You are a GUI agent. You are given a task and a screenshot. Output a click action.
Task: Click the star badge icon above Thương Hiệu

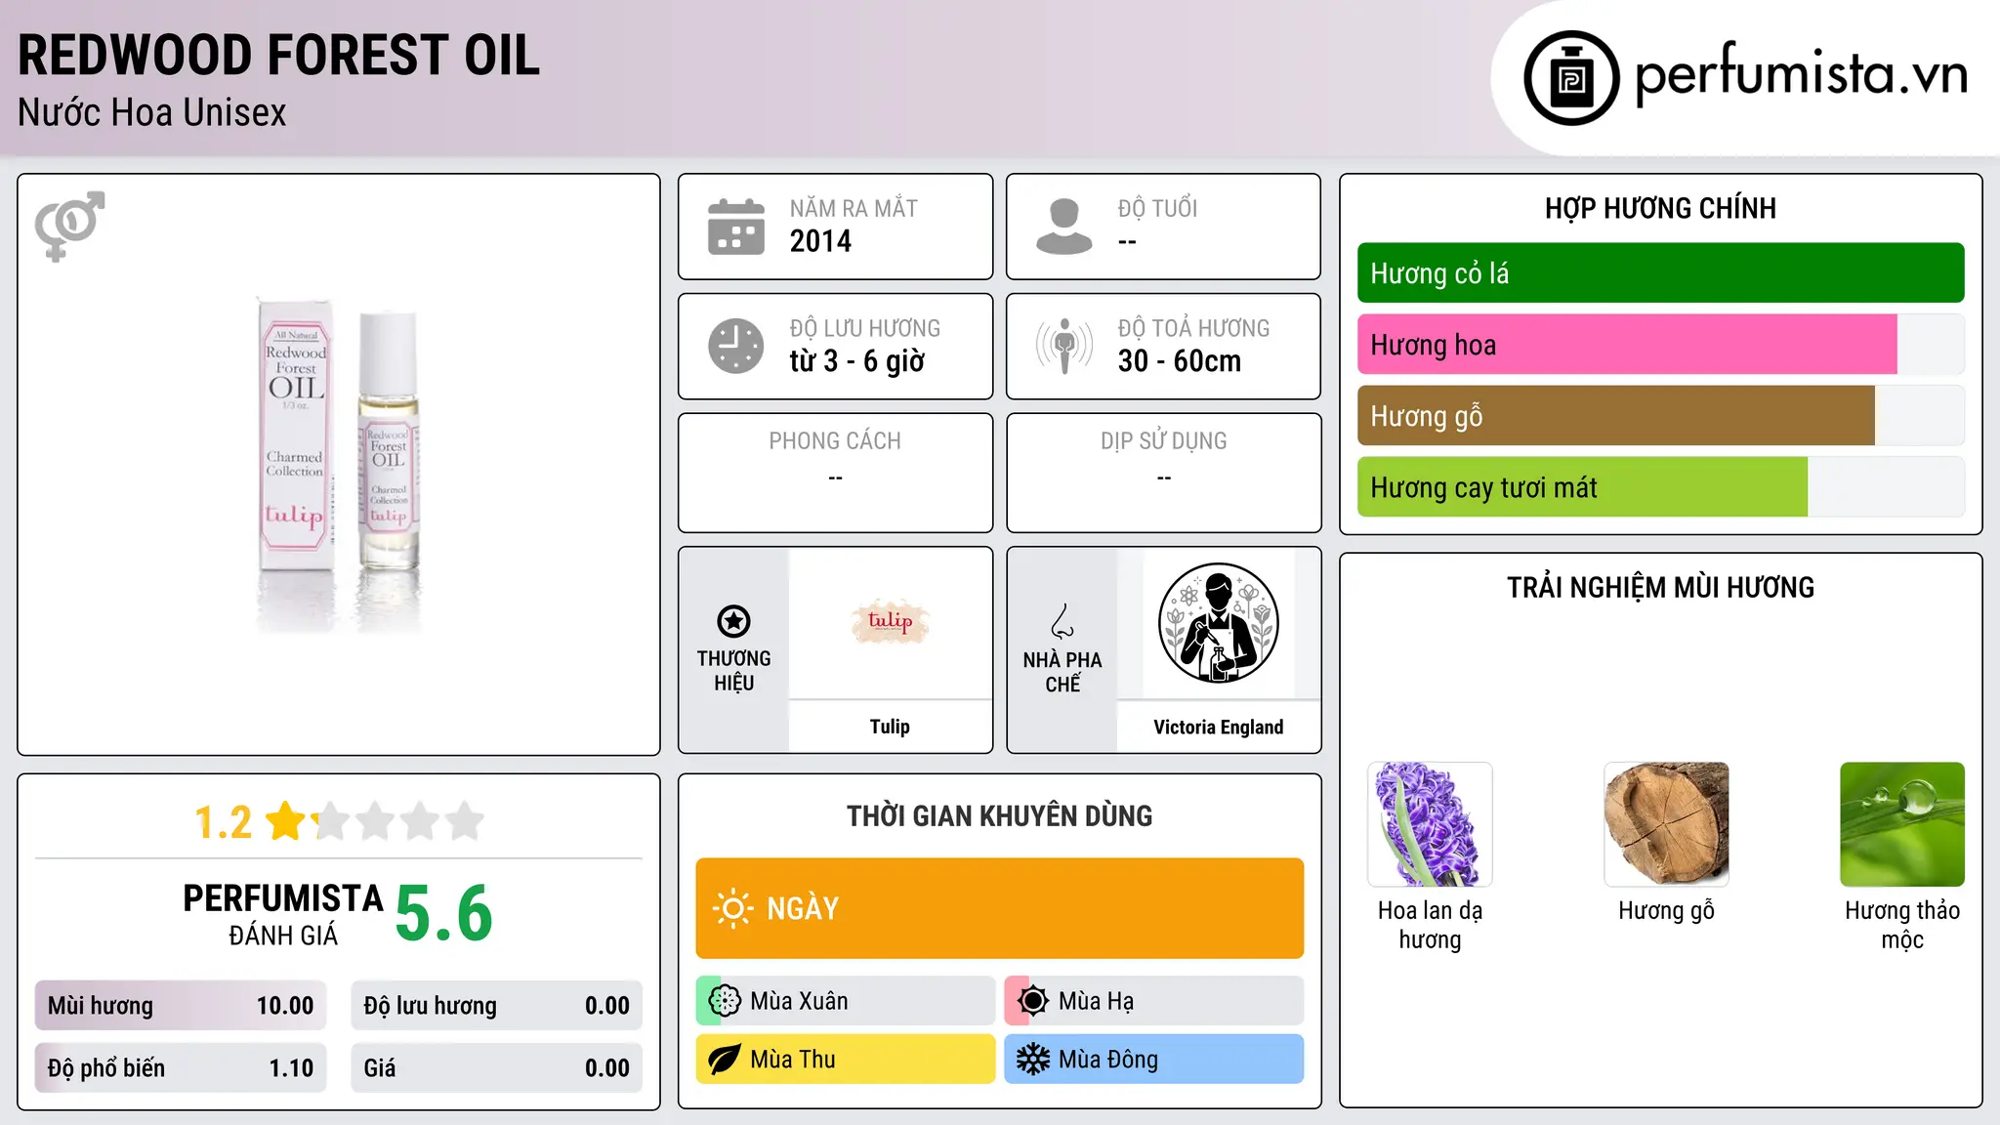pos(733,621)
